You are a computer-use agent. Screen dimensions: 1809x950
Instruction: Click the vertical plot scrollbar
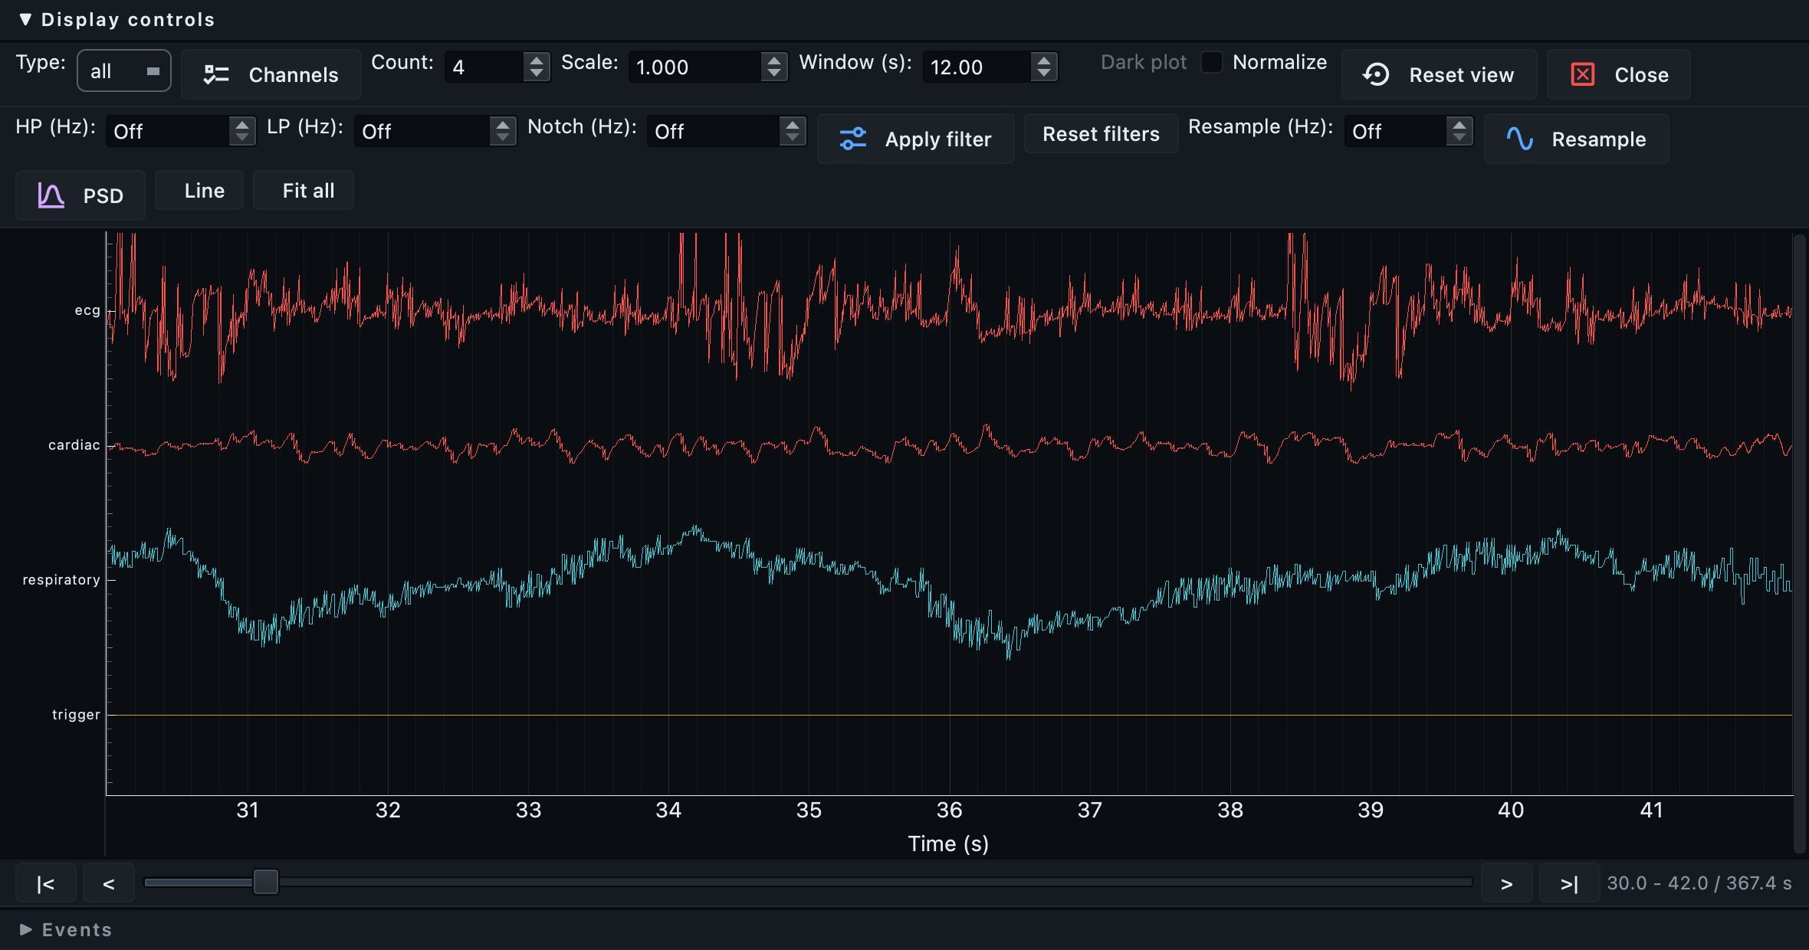(x=1800, y=542)
